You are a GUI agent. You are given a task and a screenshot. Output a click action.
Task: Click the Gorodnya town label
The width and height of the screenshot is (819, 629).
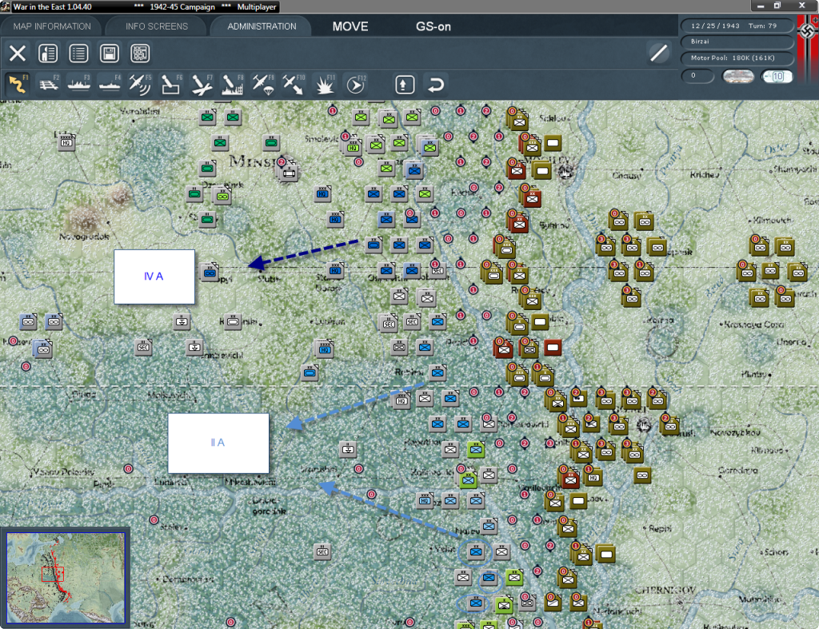click(737, 470)
